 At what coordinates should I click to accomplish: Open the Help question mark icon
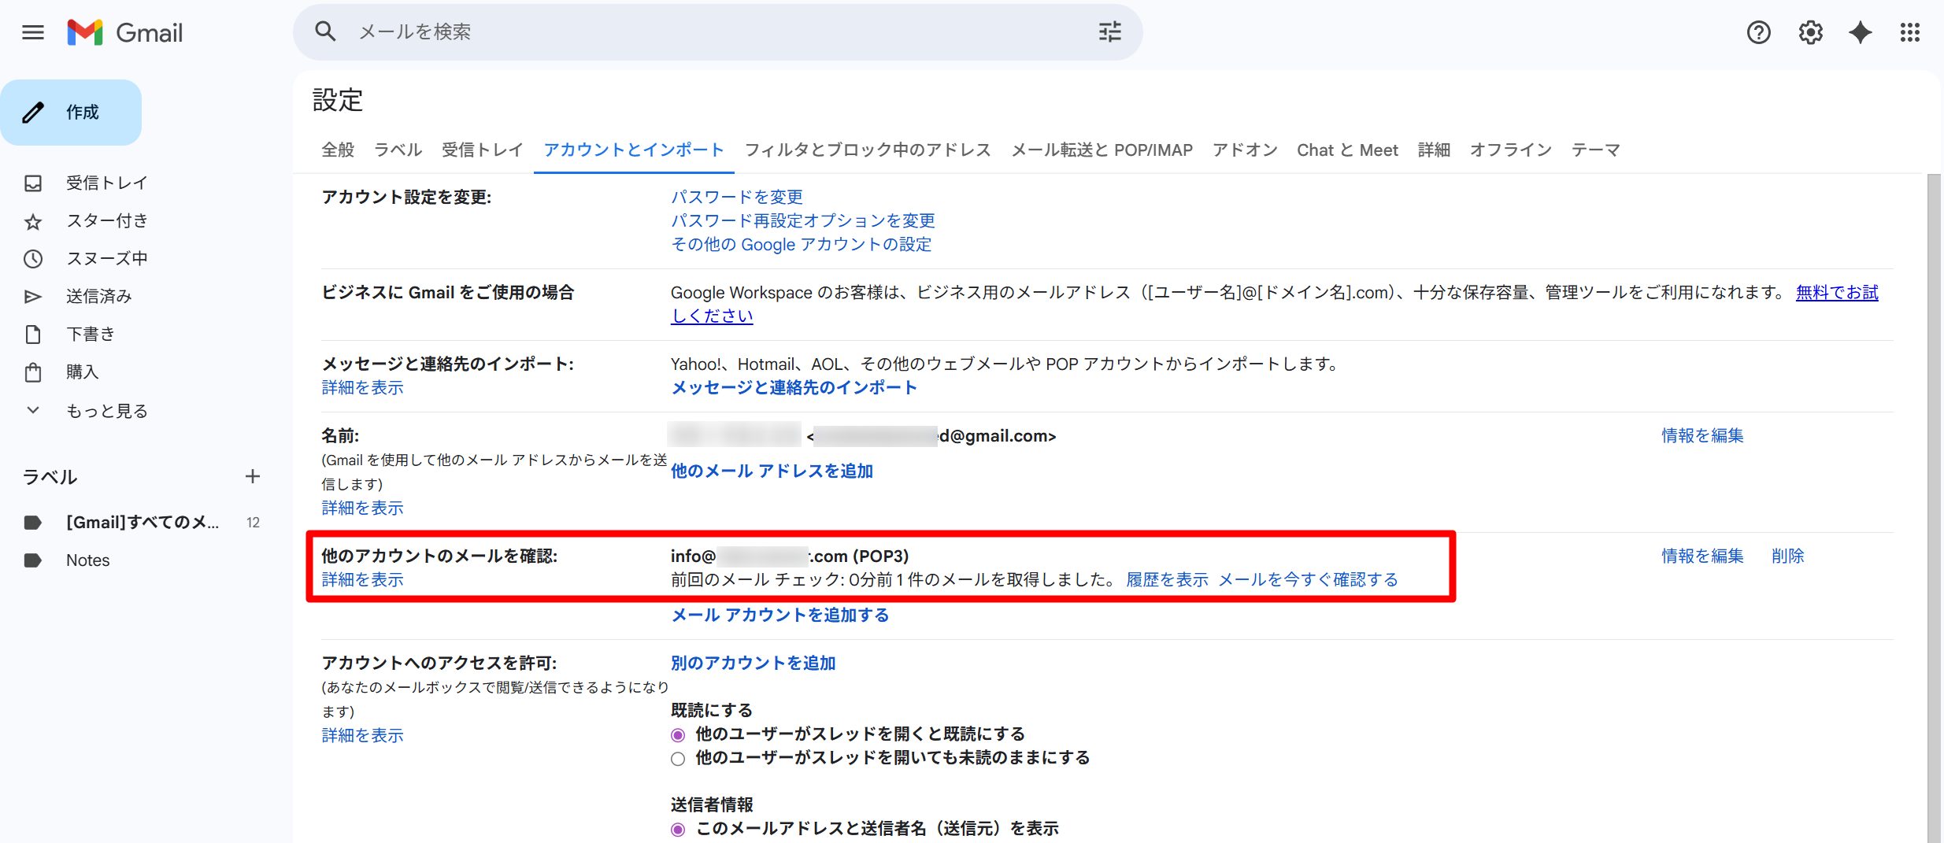(x=1758, y=32)
